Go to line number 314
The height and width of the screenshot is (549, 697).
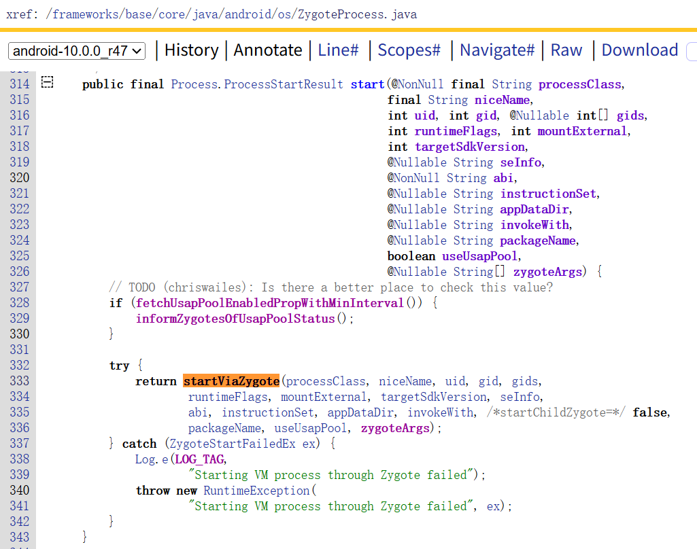[x=20, y=84]
